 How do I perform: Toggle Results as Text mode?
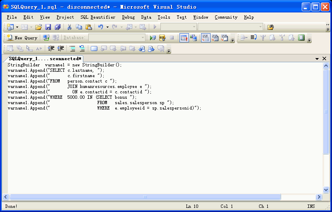pyautogui.click(x=215, y=38)
